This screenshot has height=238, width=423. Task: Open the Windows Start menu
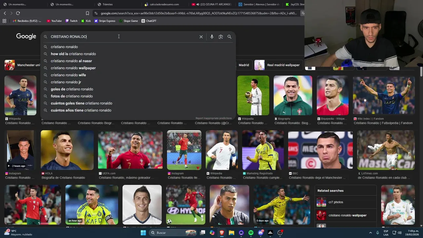tap(143, 233)
